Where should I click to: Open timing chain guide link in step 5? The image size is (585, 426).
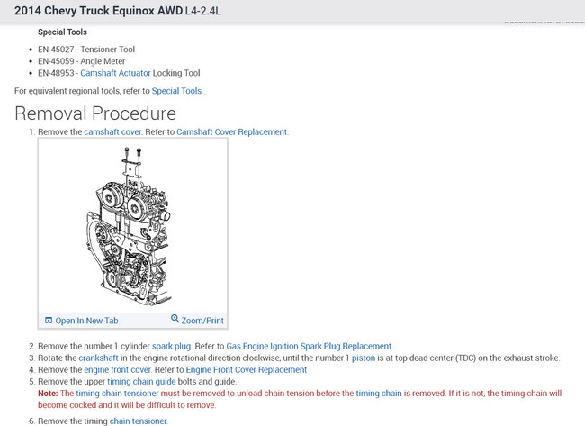click(x=141, y=382)
